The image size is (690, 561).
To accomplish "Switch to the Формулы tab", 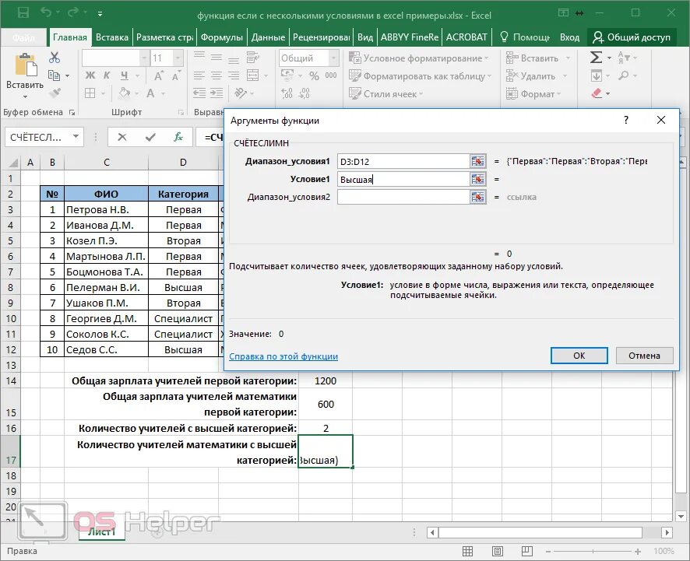I will click(221, 37).
